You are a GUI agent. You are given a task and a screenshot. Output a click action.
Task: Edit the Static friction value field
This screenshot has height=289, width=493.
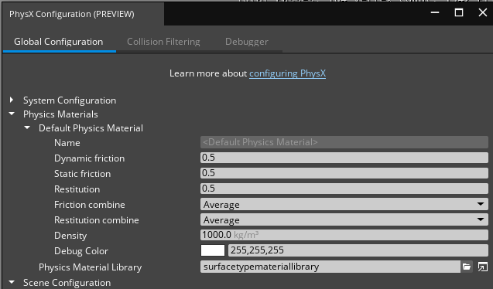tap(344, 173)
